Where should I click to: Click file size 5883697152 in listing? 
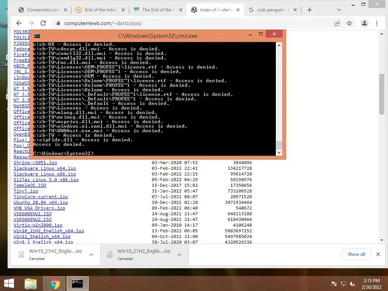click(238, 231)
